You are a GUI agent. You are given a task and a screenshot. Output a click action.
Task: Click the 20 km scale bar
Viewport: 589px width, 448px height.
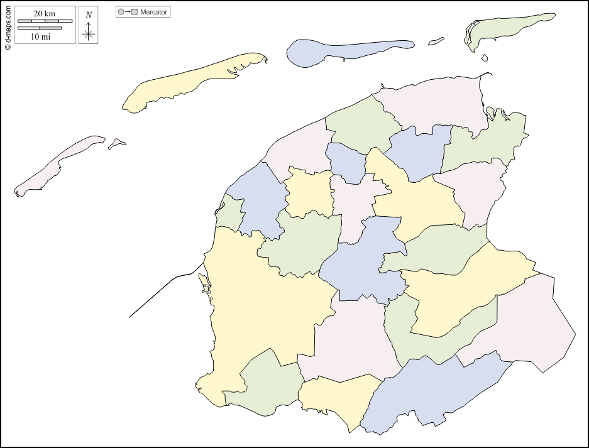45,21
